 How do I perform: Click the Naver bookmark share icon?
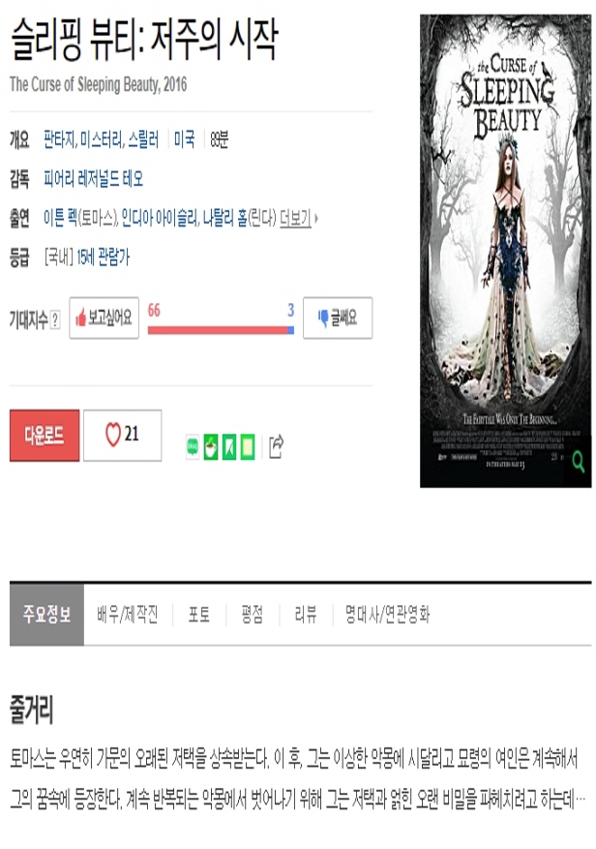click(229, 447)
